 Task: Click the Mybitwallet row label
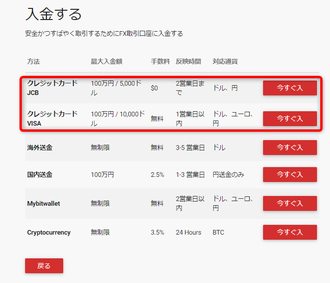tap(44, 203)
